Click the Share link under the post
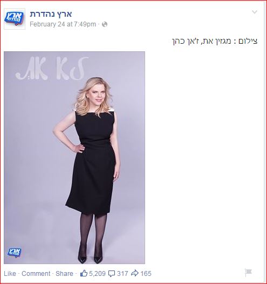Screen dimensions: 267x284 coord(64,274)
